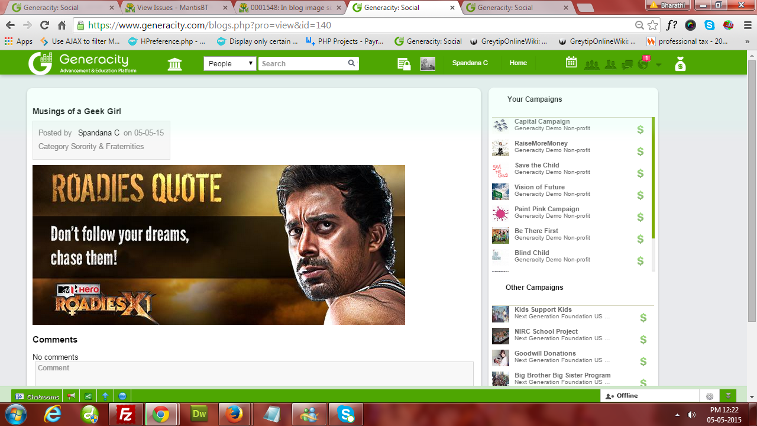Click the money bag donate icon
The height and width of the screenshot is (426, 757).
point(680,64)
